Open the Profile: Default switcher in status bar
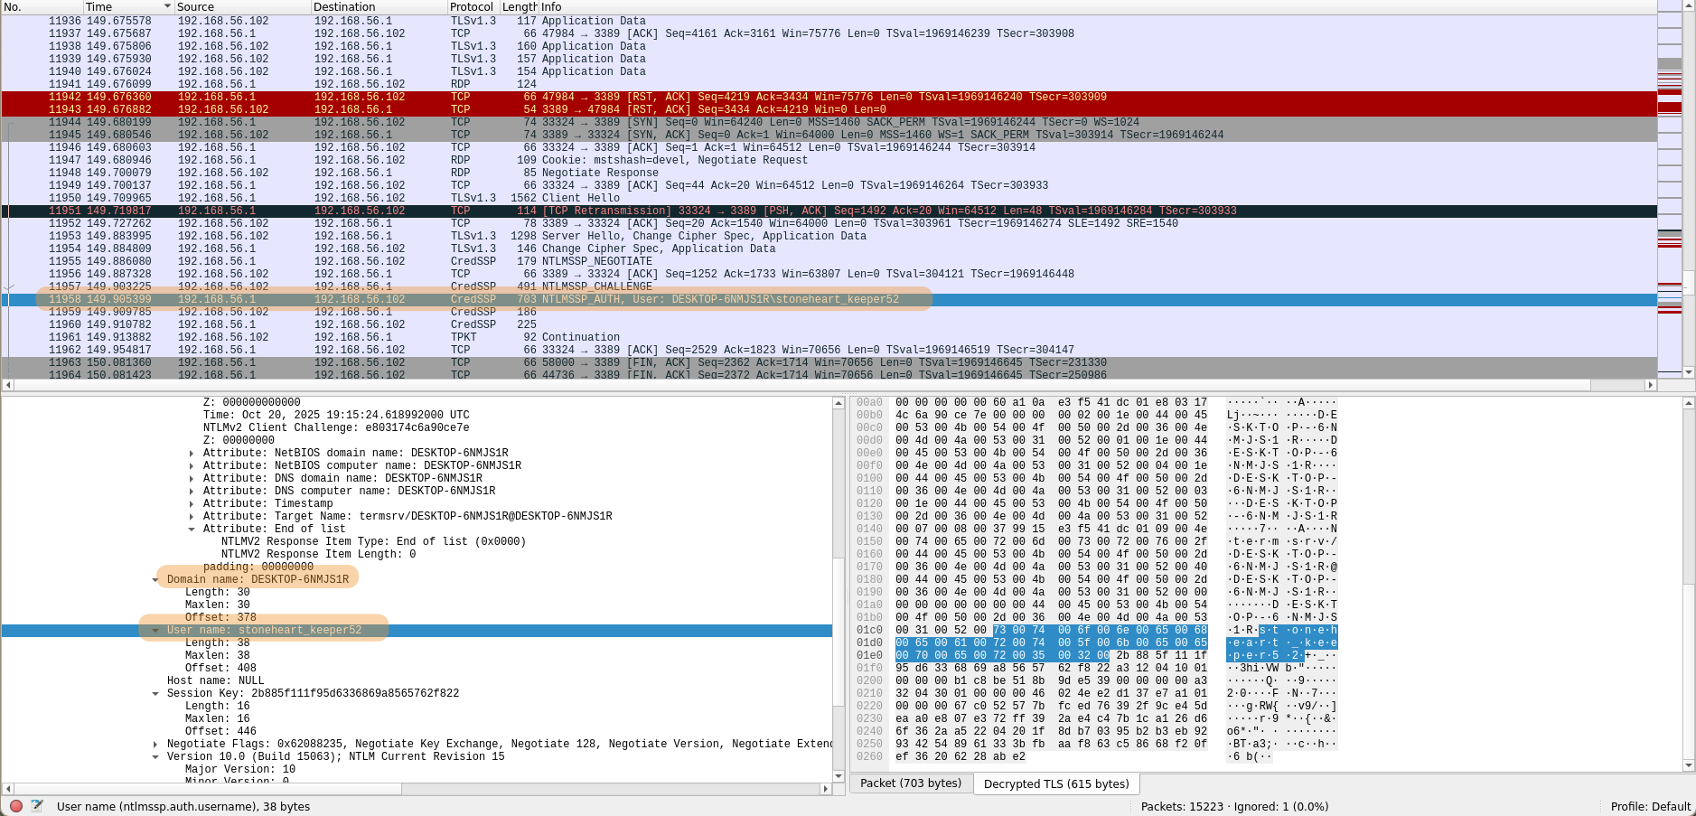The image size is (1696, 816). pos(1652,805)
